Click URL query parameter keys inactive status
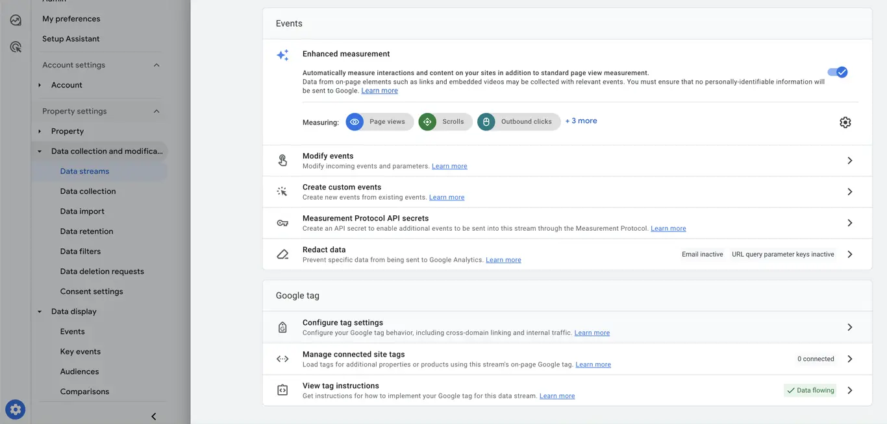 782,254
